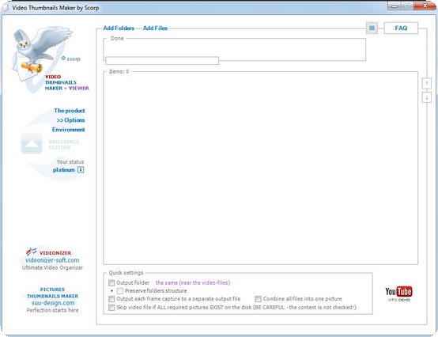
Task: Click the owl logo image
Action: [x=41, y=53]
